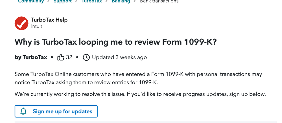
Task: Click paragraph starting Some TurboTax Online customers
Action: click(138, 78)
